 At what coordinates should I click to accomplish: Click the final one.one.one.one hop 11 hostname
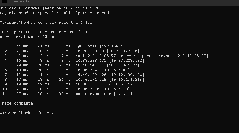[93, 94]
